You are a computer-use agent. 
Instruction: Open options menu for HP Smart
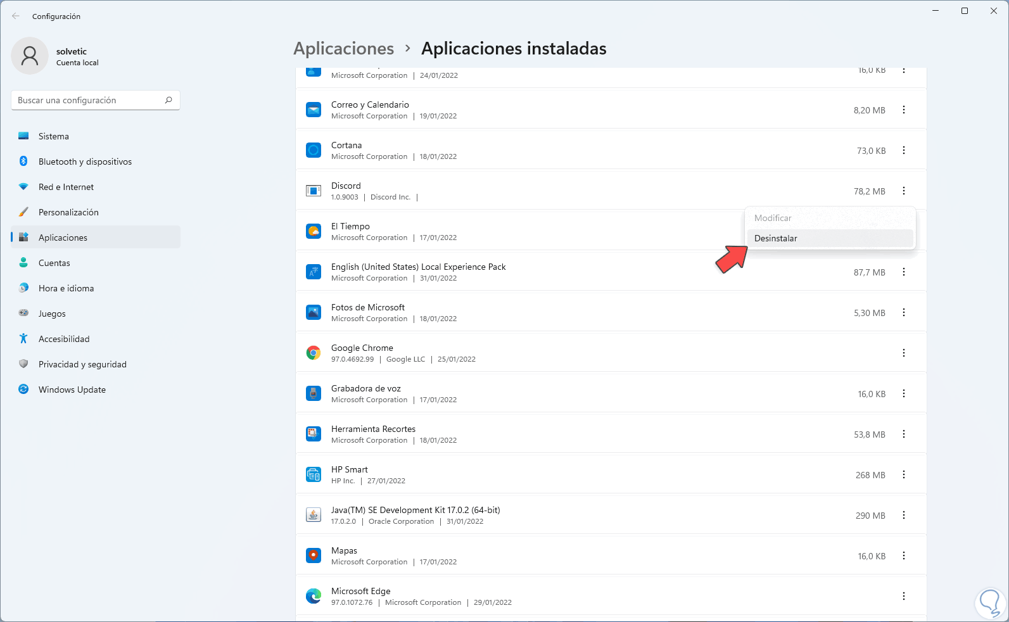[904, 475]
